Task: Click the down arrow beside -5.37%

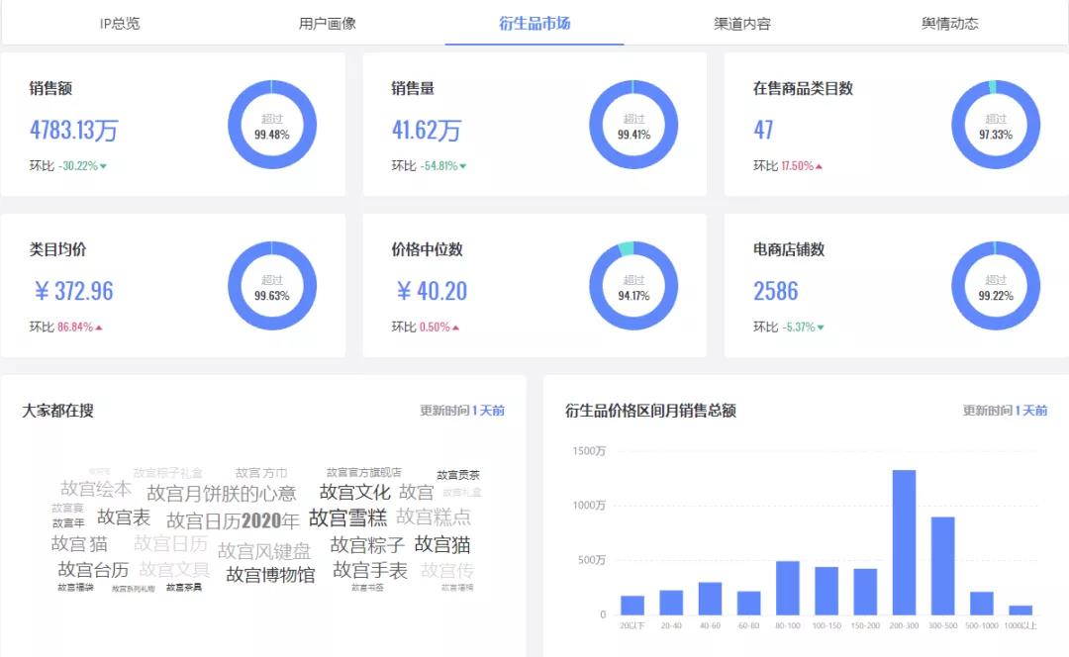Action: click(821, 328)
